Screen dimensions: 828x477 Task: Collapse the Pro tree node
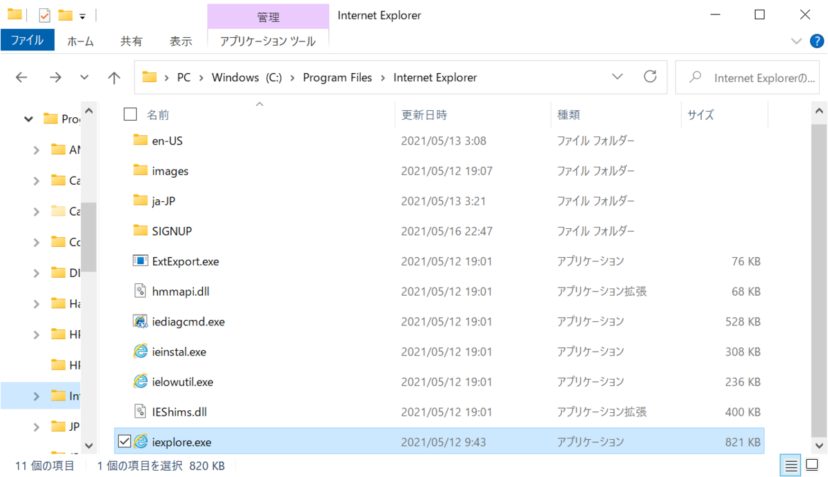pos(28,119)
